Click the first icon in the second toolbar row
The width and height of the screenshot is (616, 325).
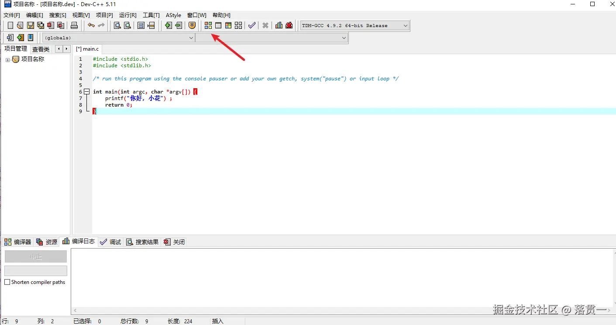point(10,38)
